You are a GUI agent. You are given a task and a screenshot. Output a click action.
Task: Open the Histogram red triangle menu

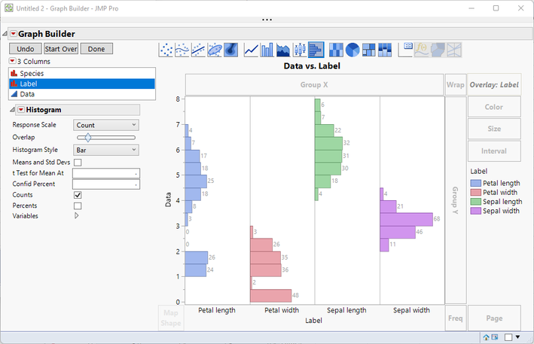click(21, 110)
